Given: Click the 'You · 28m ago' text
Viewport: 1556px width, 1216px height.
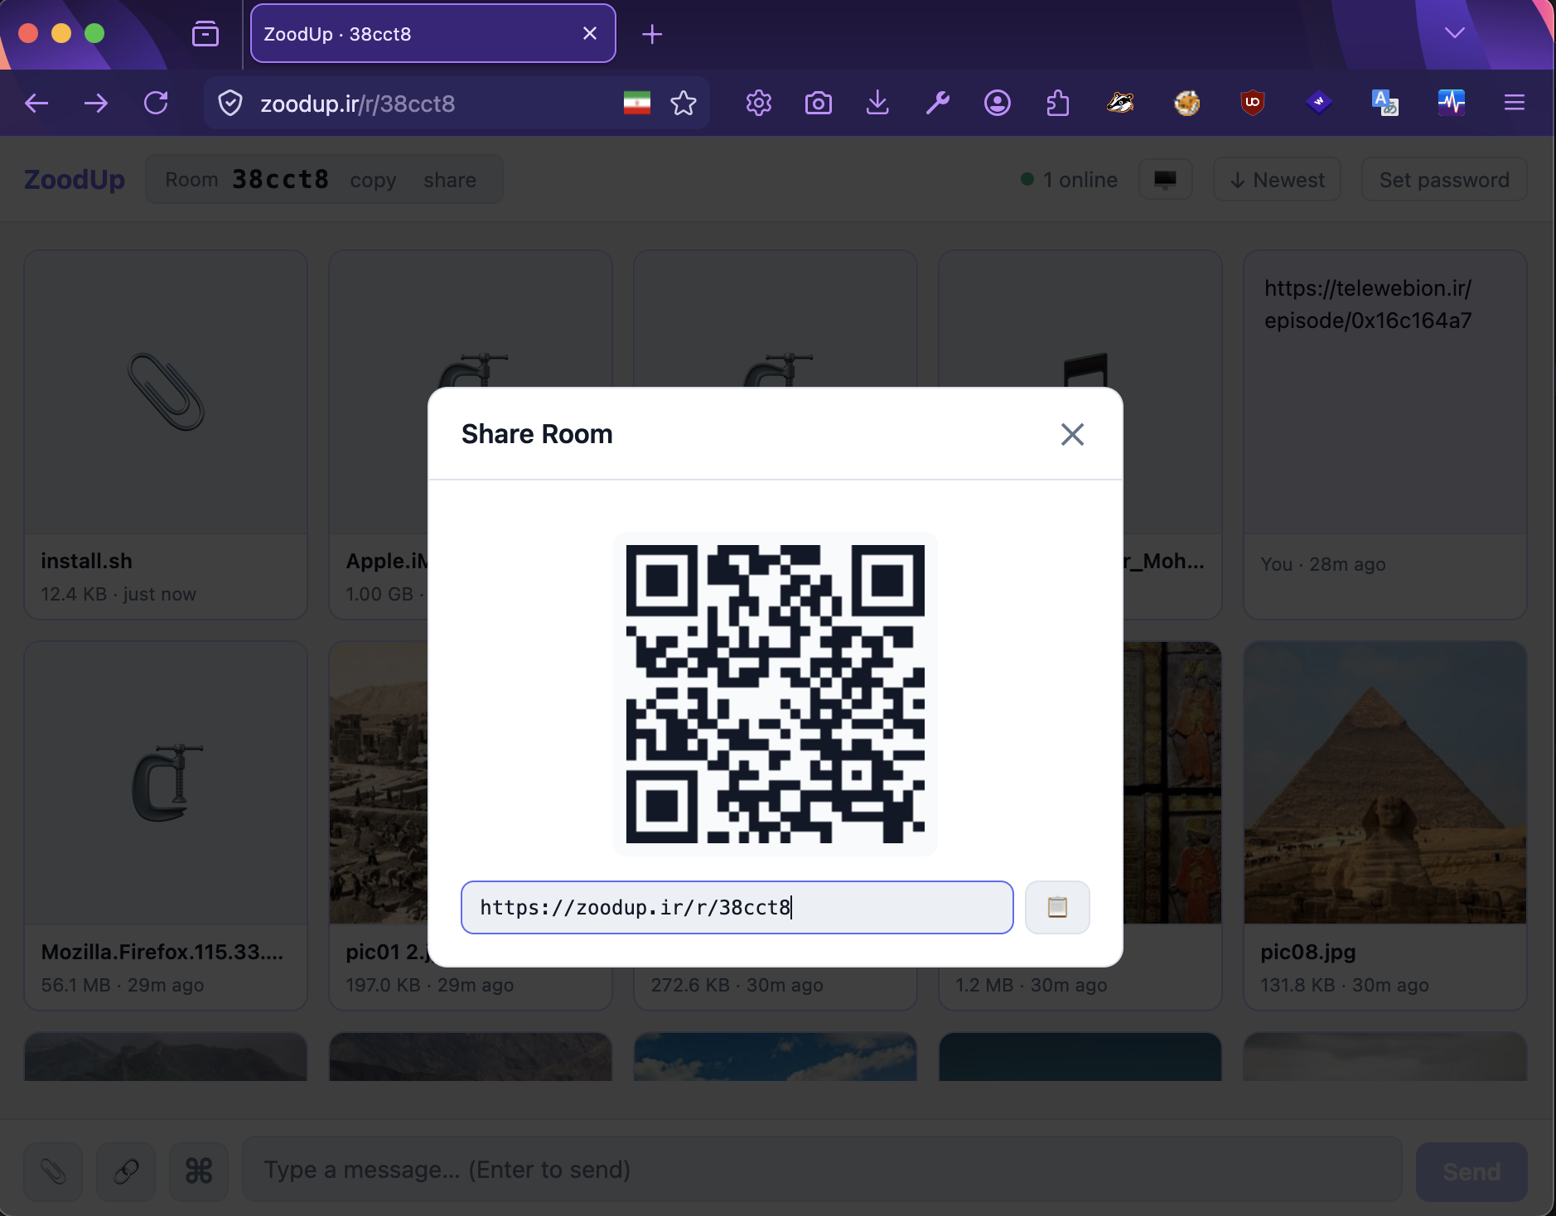Looking at the screenshot, I should tap(1323, 564).
